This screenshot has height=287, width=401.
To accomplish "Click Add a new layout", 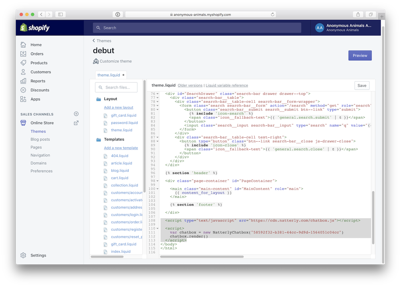I will pyautogui.click(x=119, y=108).
